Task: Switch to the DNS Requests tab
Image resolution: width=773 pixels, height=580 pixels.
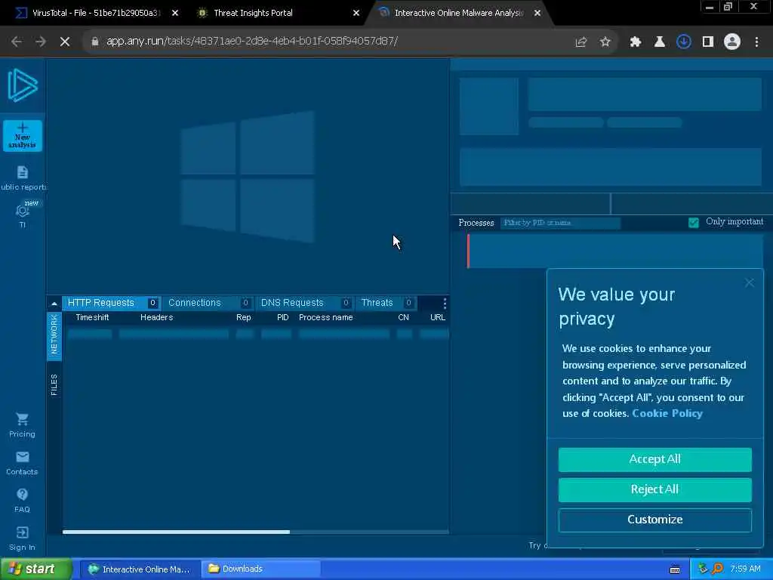Action: click(x=305, y=303)
